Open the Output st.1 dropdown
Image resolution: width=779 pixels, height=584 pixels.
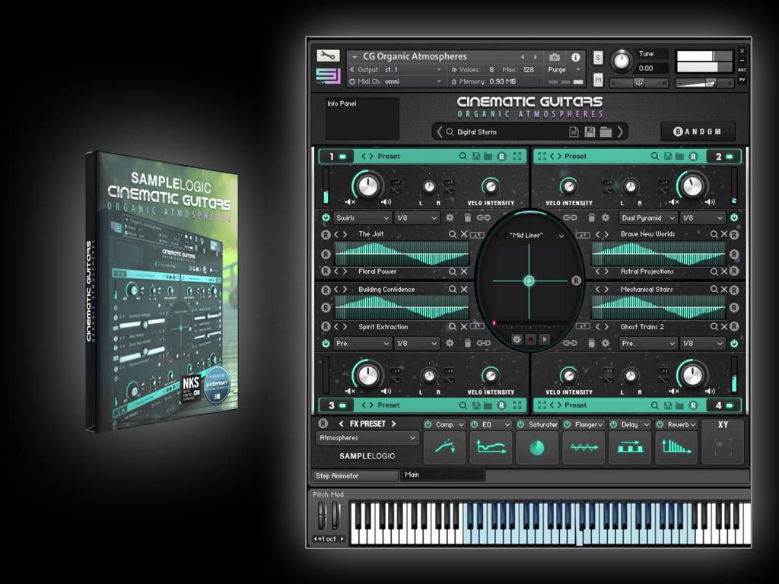(396, 70)
